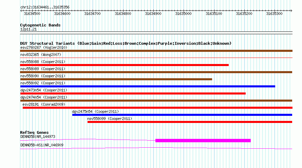Select the blue dgv2475n54 gain bar
Viewport: 302px width, 168px height.
182,115
